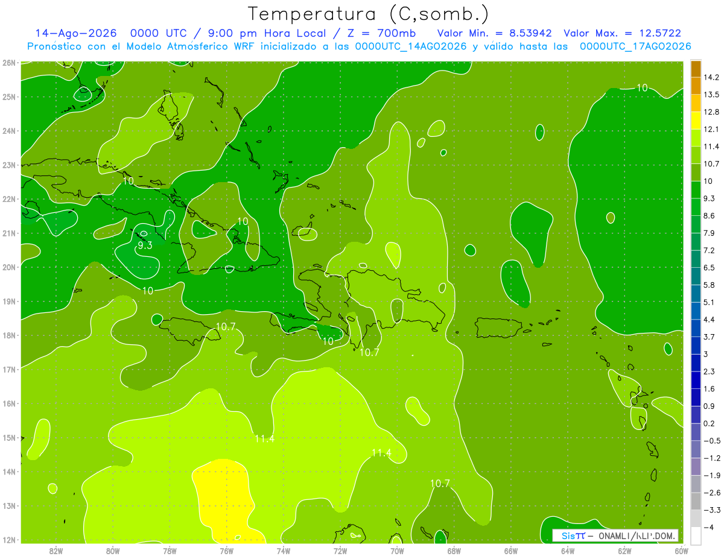The width and height of the screenshot is (724, 559).
Task: Click the "68W" longitude axis label
Action: (x=454, y=551)
